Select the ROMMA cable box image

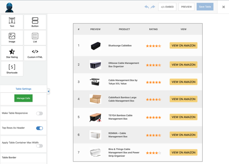click(x=95, y=135)
